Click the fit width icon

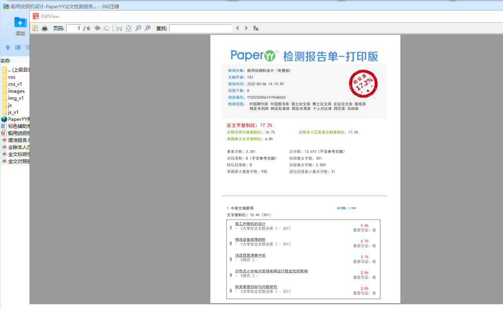(119, 28)
